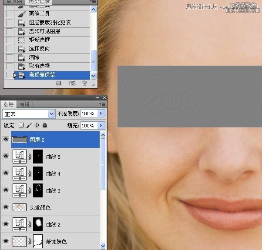Select the 曲线 2 layer mask thumbnail
The width and height of the screenshot is (262, 250).
[x=38, y=224]
